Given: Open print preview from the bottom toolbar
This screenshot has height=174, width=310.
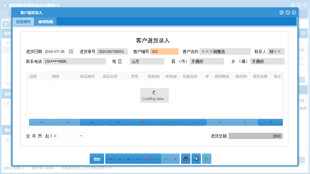Looking at the screenshot, I should point(196,159).
